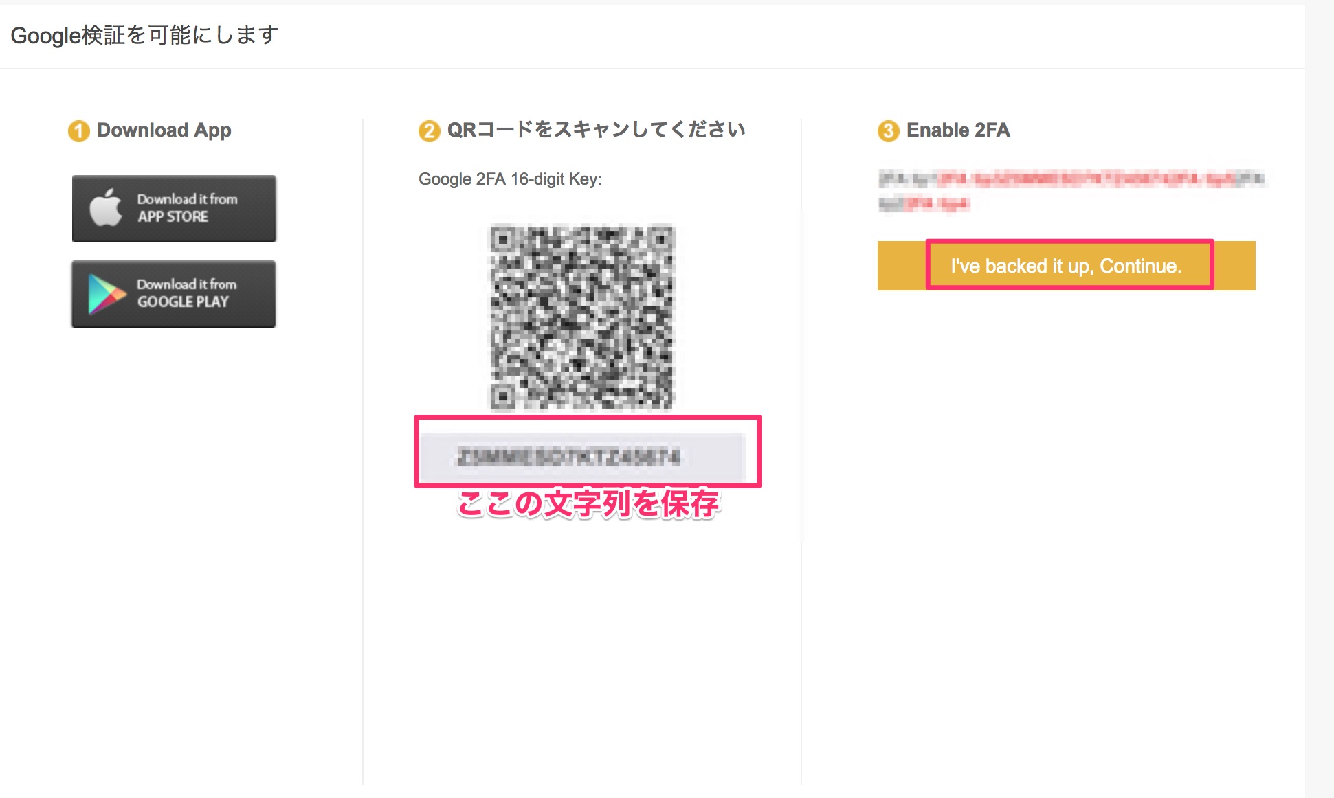This screenshot has height=798, width=1334.
Task: Click the step 2 orange number badge
Action: (x=429, y=130)
